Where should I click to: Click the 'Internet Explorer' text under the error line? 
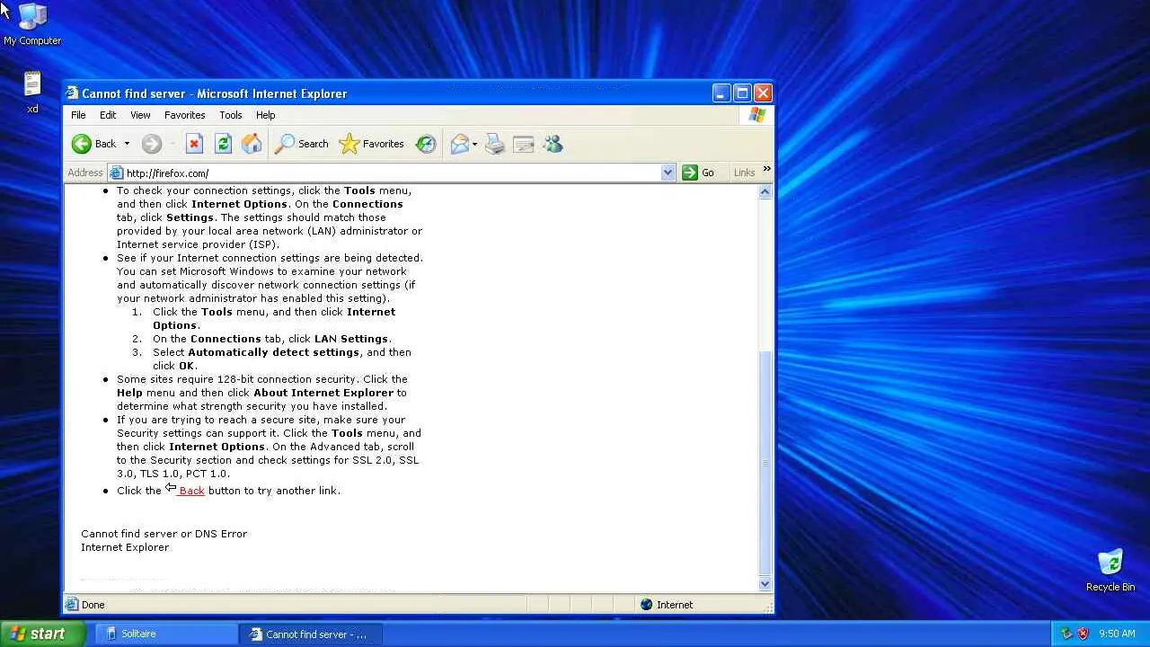click(125, 547)
